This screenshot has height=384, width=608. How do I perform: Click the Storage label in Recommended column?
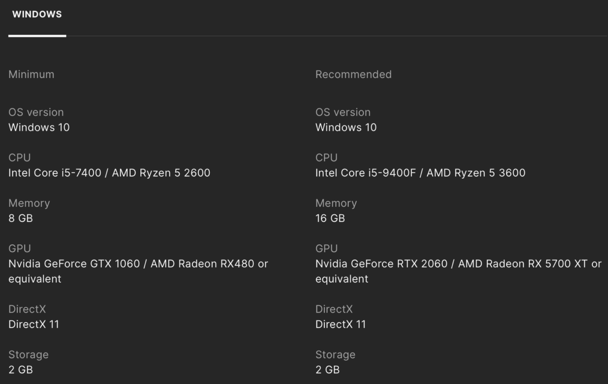[335, 355]
